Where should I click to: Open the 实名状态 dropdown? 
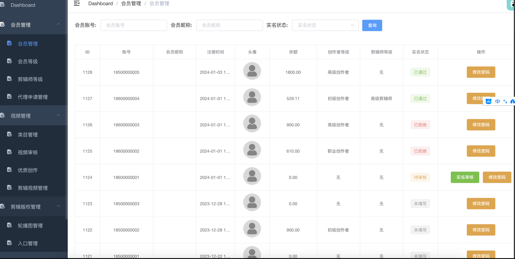(325, 25)
